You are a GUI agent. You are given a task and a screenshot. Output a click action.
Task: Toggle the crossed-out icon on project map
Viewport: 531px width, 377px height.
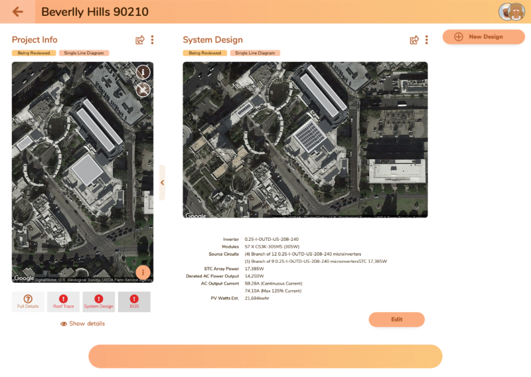[x=143, y=90]
